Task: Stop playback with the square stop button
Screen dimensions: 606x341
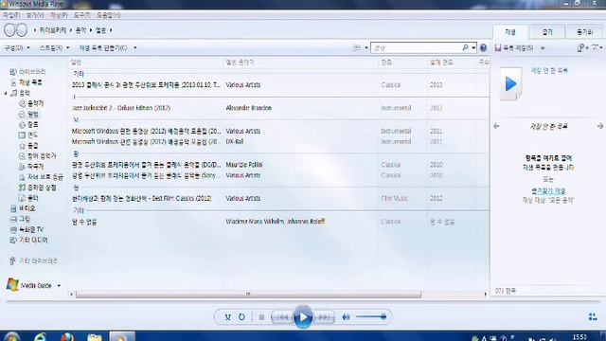Action: [x=261, y=317]
